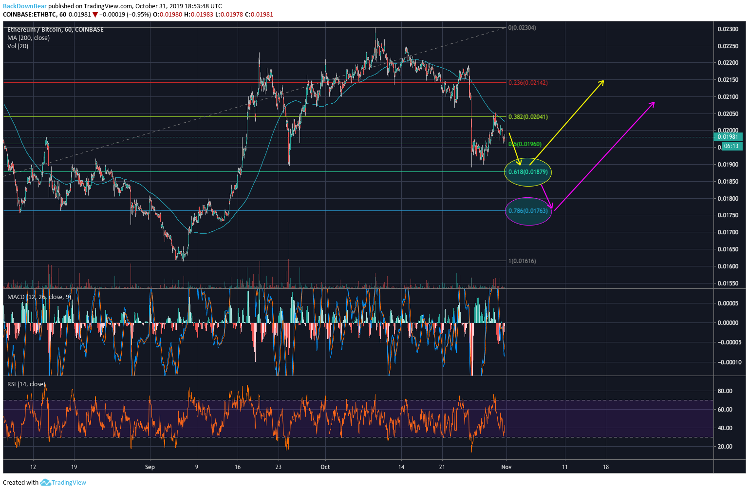The height and width of the screenshot is (491, 749).
Task: Click the TradingView logo icon
Action: [x=45, y=482]
